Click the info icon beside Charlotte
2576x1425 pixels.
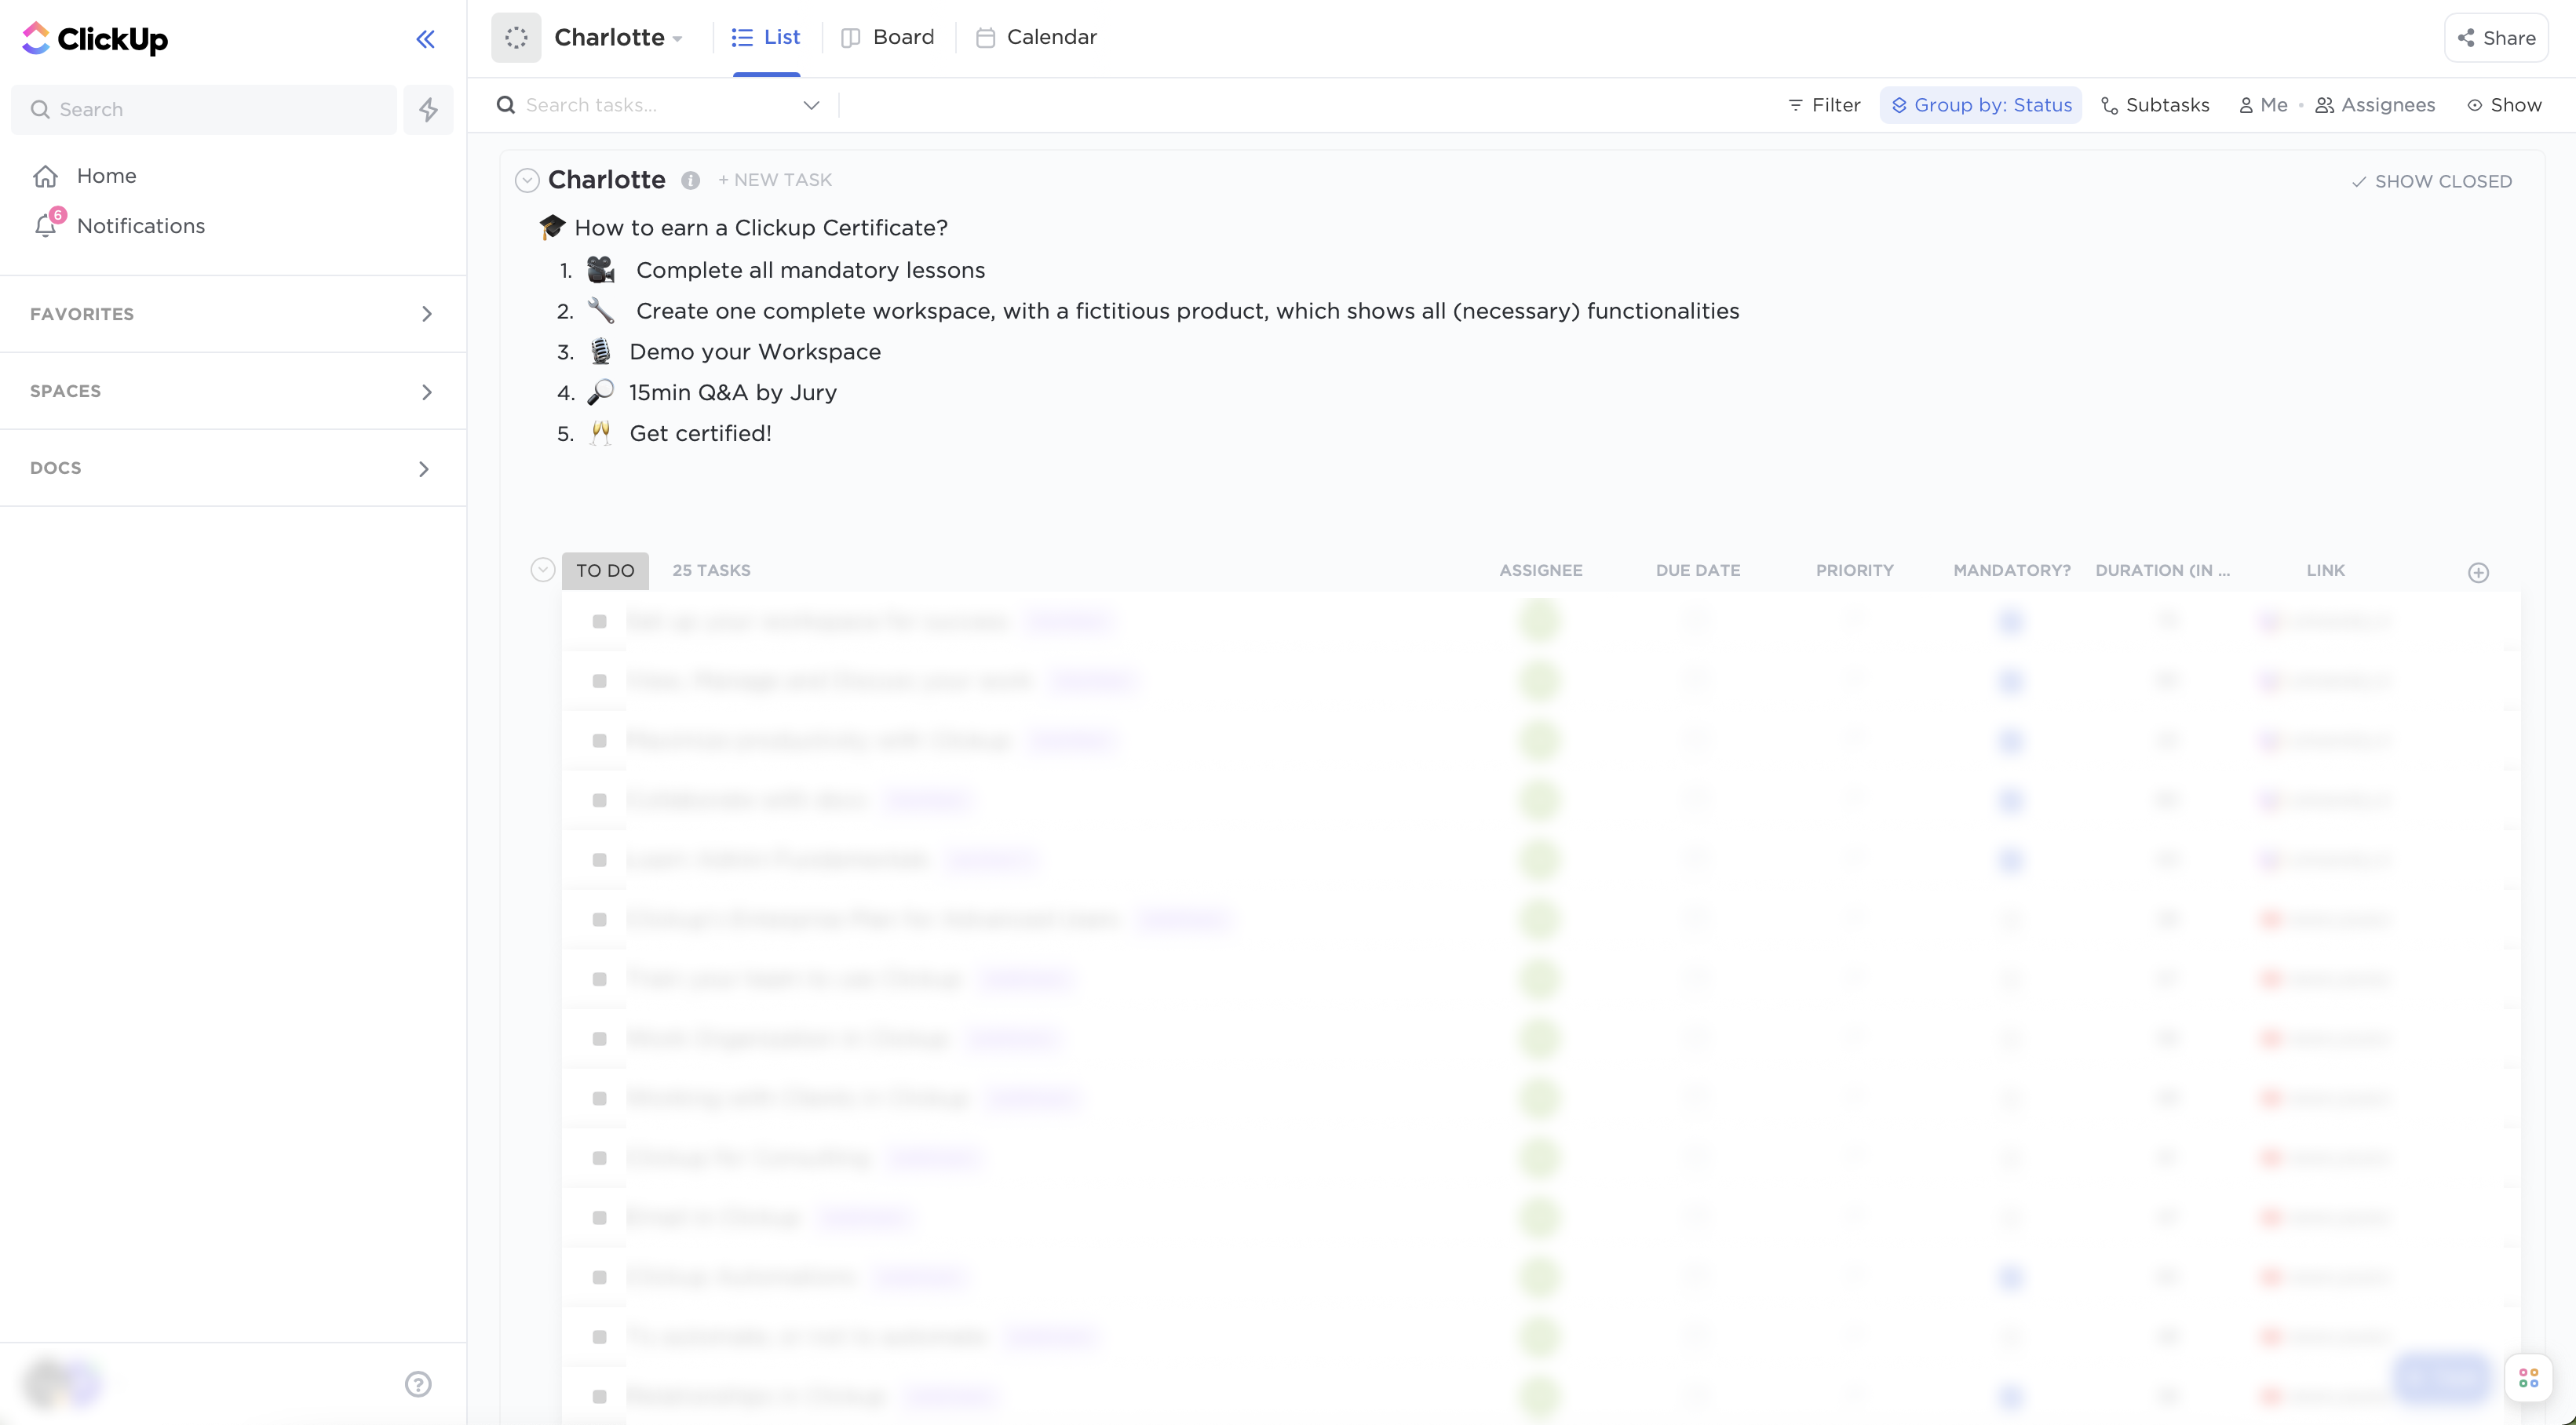point(690,180)
